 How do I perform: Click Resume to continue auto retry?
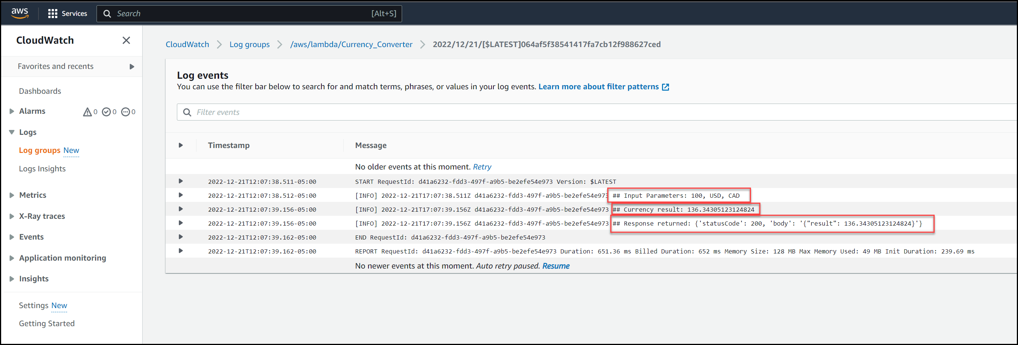(x=556, y=266)
